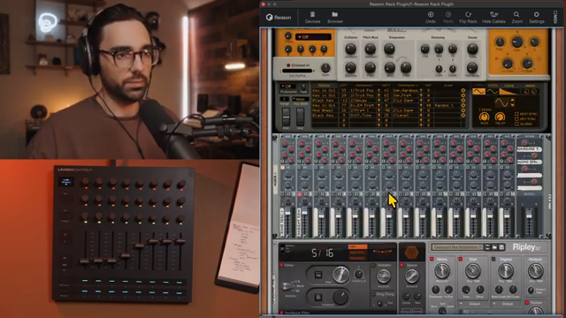Open the Key Mode dropdown
Image resolution: width=566 pixels, height=318 pixels.
click(x=301, y=99)
